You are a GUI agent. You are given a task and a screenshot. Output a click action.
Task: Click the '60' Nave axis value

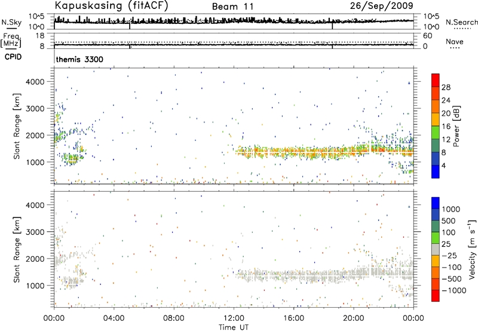click(427, 36)
